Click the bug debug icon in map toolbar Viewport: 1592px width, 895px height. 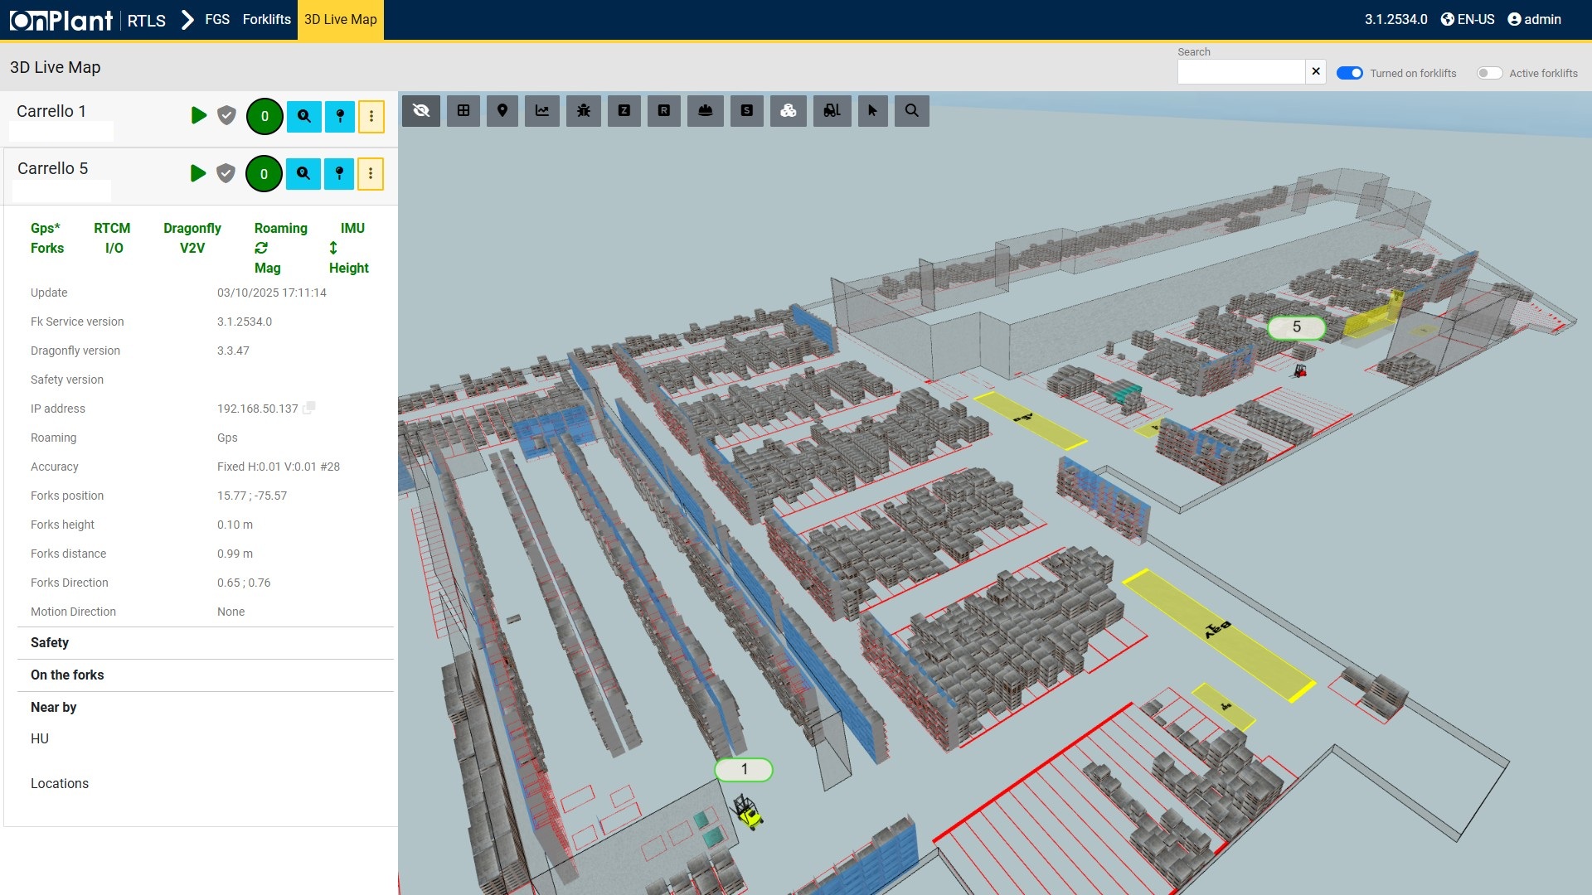(x=584, y=110)
